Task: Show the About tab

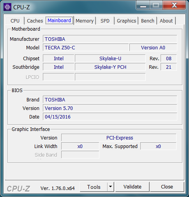Action: (x=166, y=21)
